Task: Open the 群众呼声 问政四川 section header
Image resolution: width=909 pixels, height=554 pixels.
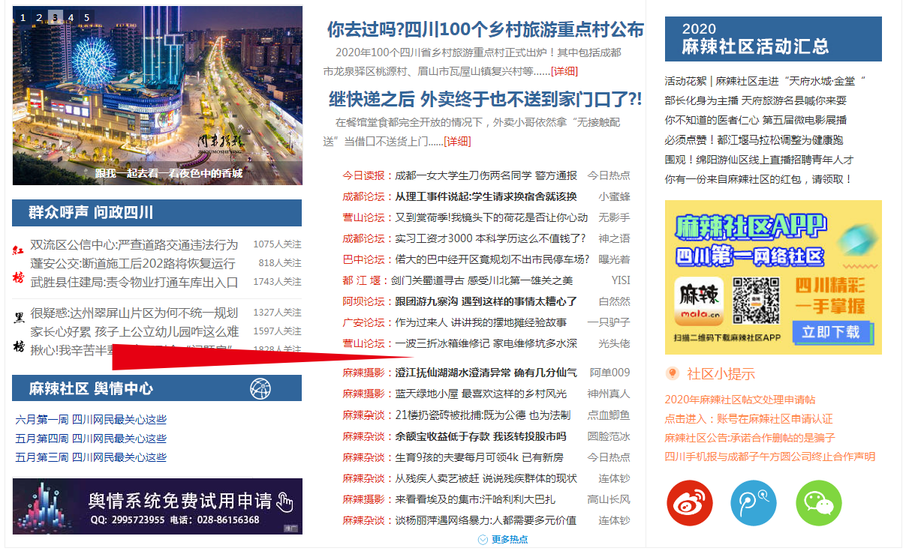Action: (x=90, y=213)
